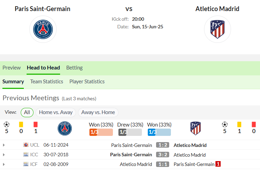Select the Home vs. Away filter
This screenshot has width=260, height=186.
56,112
